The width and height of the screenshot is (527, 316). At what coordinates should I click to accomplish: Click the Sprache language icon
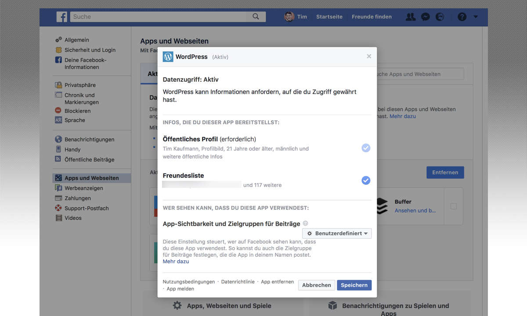tap(58, 120)
